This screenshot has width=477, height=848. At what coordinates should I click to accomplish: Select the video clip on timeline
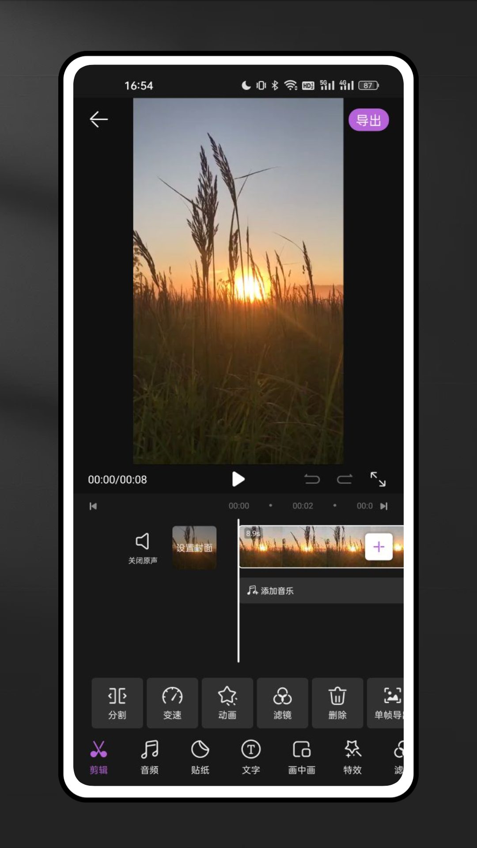tap(300, 547)
